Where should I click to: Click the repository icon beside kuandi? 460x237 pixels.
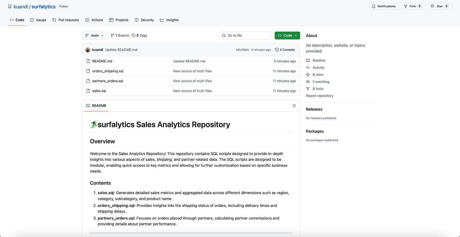point(10,6)
